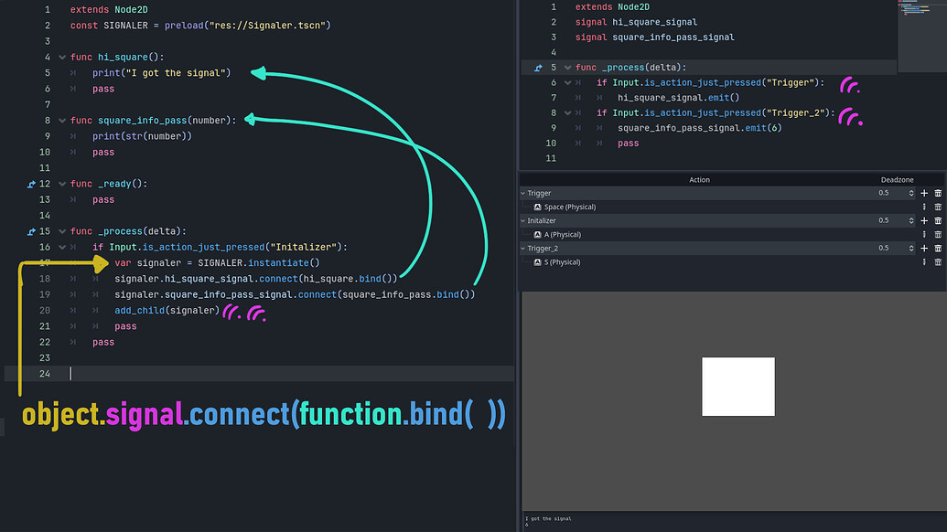This screenshot has width=947, height=532.
Task: Click the override arrow icon beside func _ready
Action: tap(30, 184)
